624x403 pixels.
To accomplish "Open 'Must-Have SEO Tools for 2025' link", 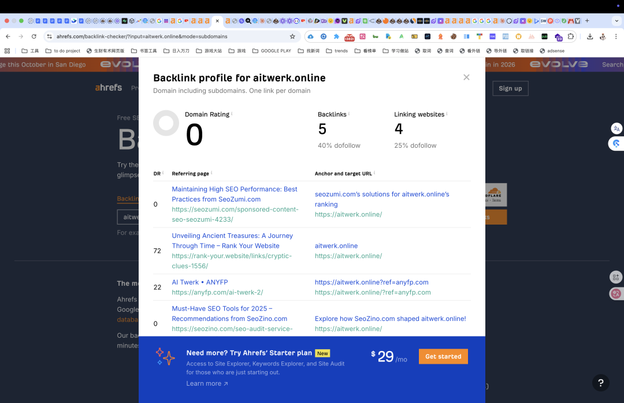I will pos(229,314).
